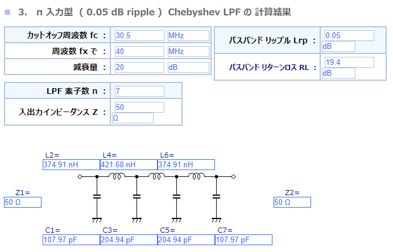Select the frequency fx field showing 40
Screen dimensions: 393x252
pyautogui.click(x=139, y=51)
